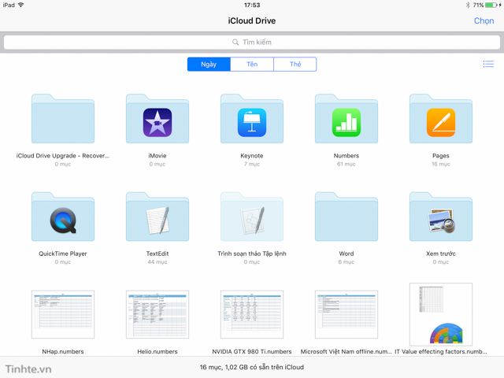Screen dimensions: 504x378
Task: Sort by Tên tab
Action: [252, 65]
